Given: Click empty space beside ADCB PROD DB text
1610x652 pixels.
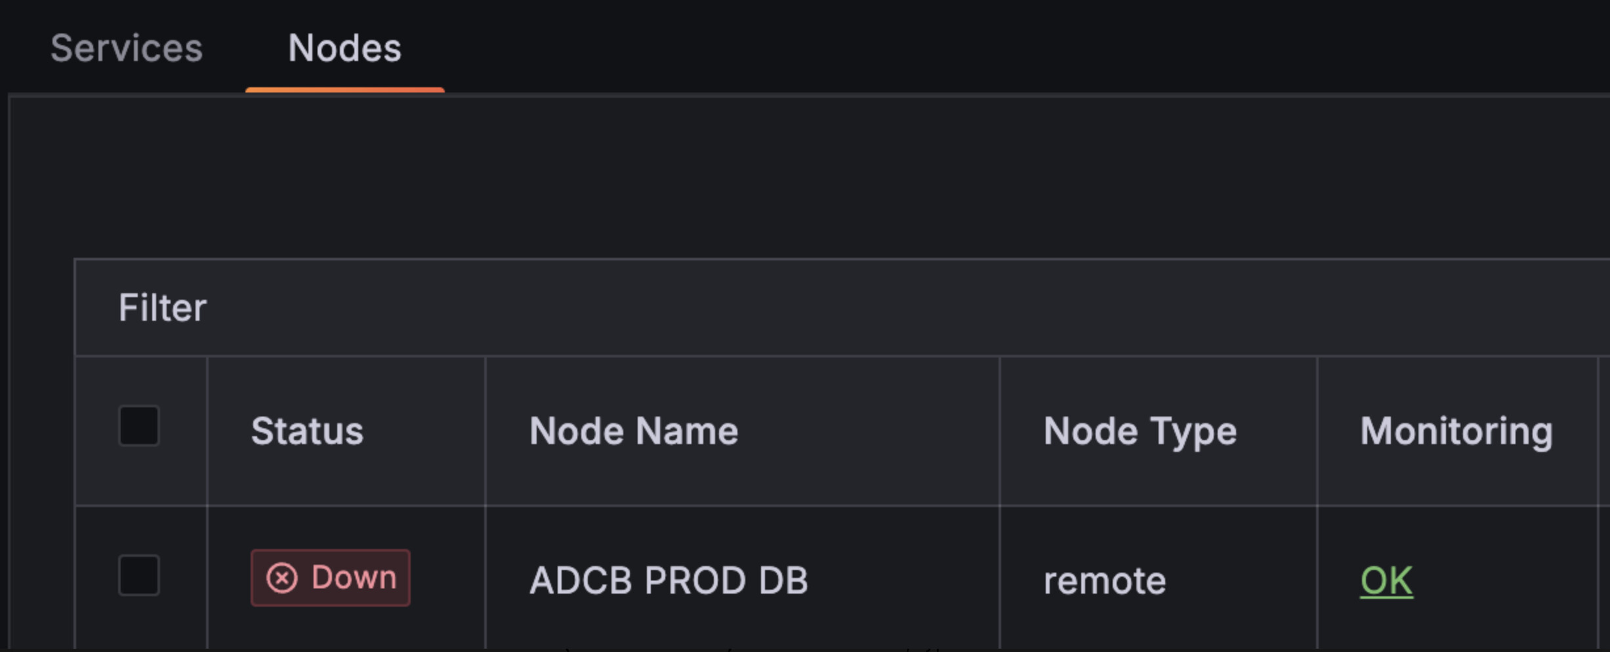Looking at the screenshot, I should click(905, 581).
